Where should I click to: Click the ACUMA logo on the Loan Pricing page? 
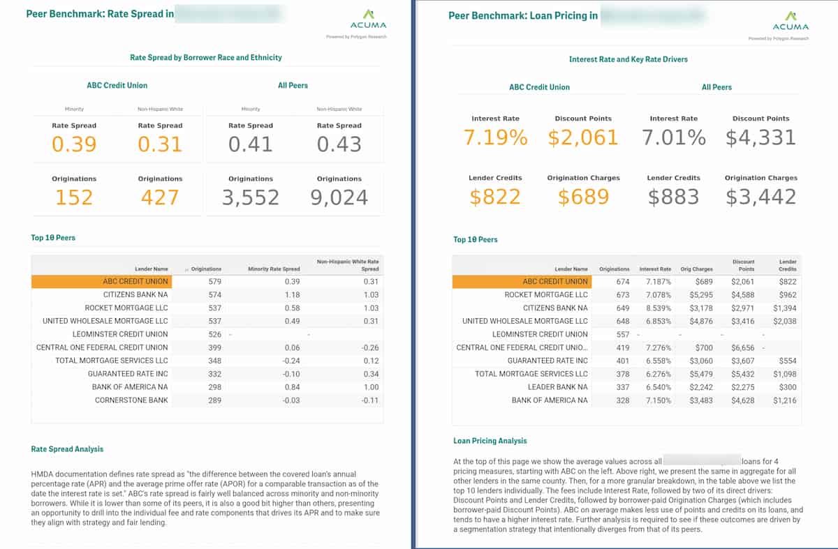point(791,20)
